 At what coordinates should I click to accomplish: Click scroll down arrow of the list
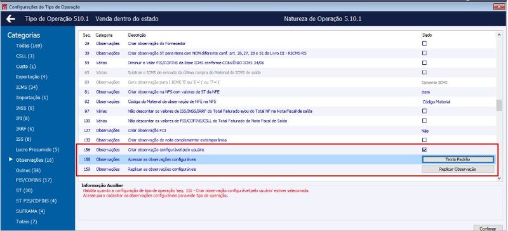coord(499,178)
